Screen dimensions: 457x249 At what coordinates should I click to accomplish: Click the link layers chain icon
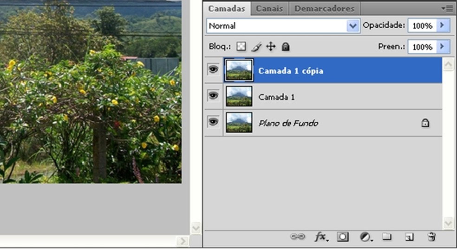298,237
